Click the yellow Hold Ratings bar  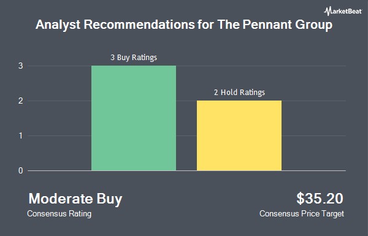coord(239,135)
